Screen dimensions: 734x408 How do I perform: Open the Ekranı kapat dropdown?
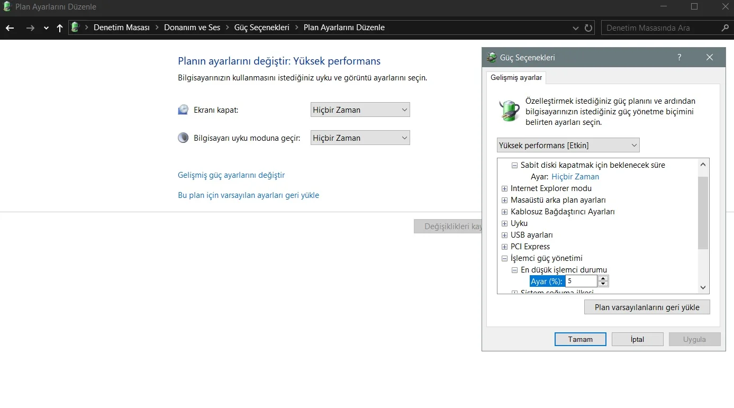point(360,110)
